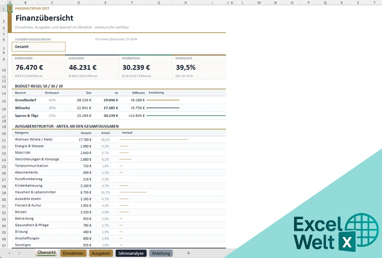
Task: Click the Abonnements category
Action: [x=26, y=172]
